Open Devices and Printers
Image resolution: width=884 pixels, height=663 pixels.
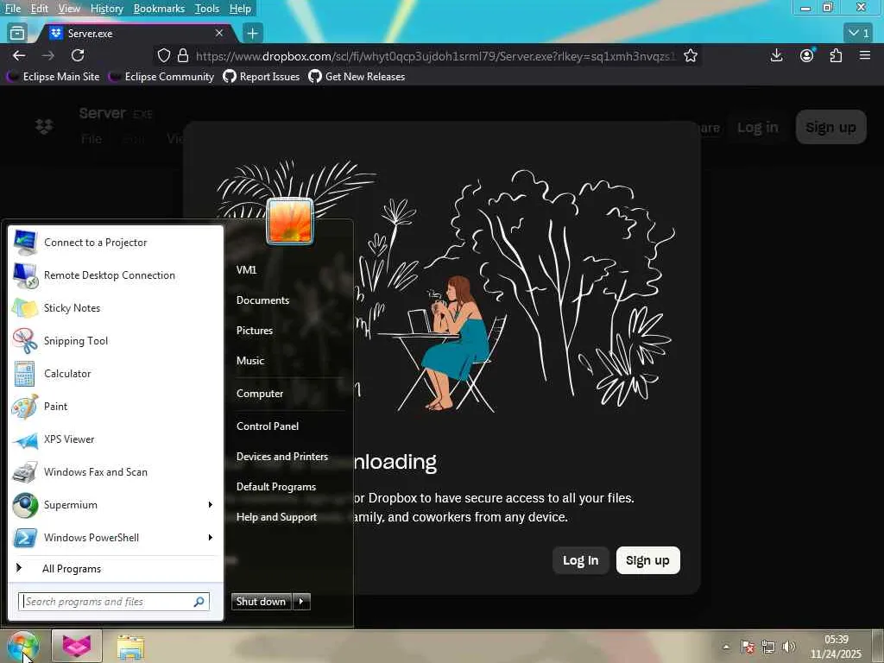pyautogui.click(x=282, y=457)
